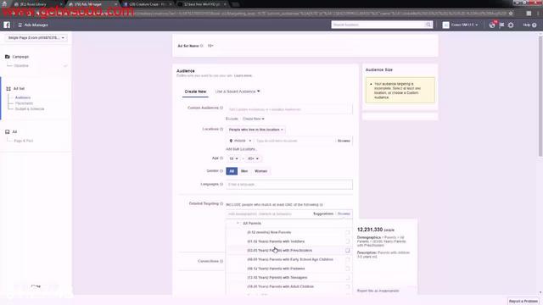Collapse the All Parents category

tap(238, 224)
